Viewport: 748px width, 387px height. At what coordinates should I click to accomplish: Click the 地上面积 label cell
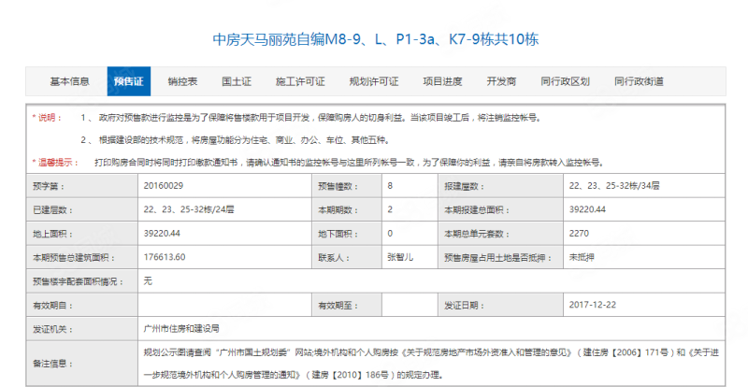[82, 234]
